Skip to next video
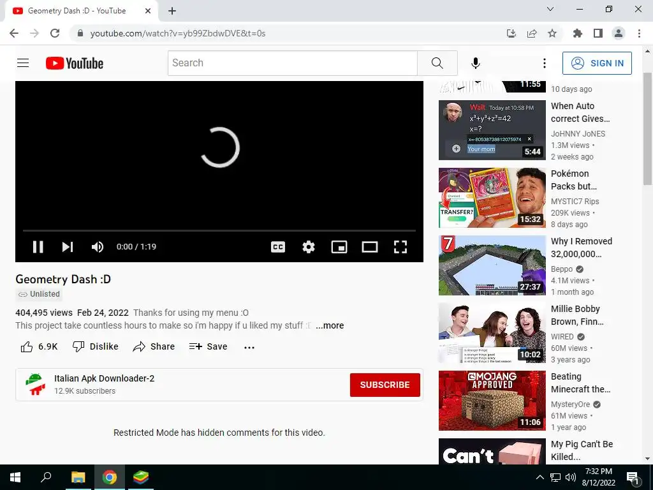The width and height of the screenshot is (653, 490). (x=68, y=247)
